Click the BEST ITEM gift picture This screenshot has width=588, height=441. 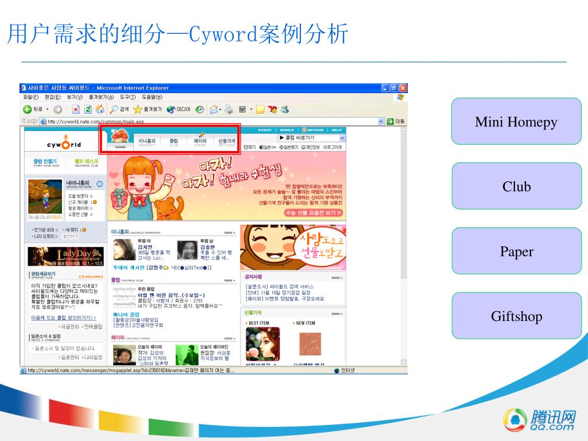tap(262, 344)
